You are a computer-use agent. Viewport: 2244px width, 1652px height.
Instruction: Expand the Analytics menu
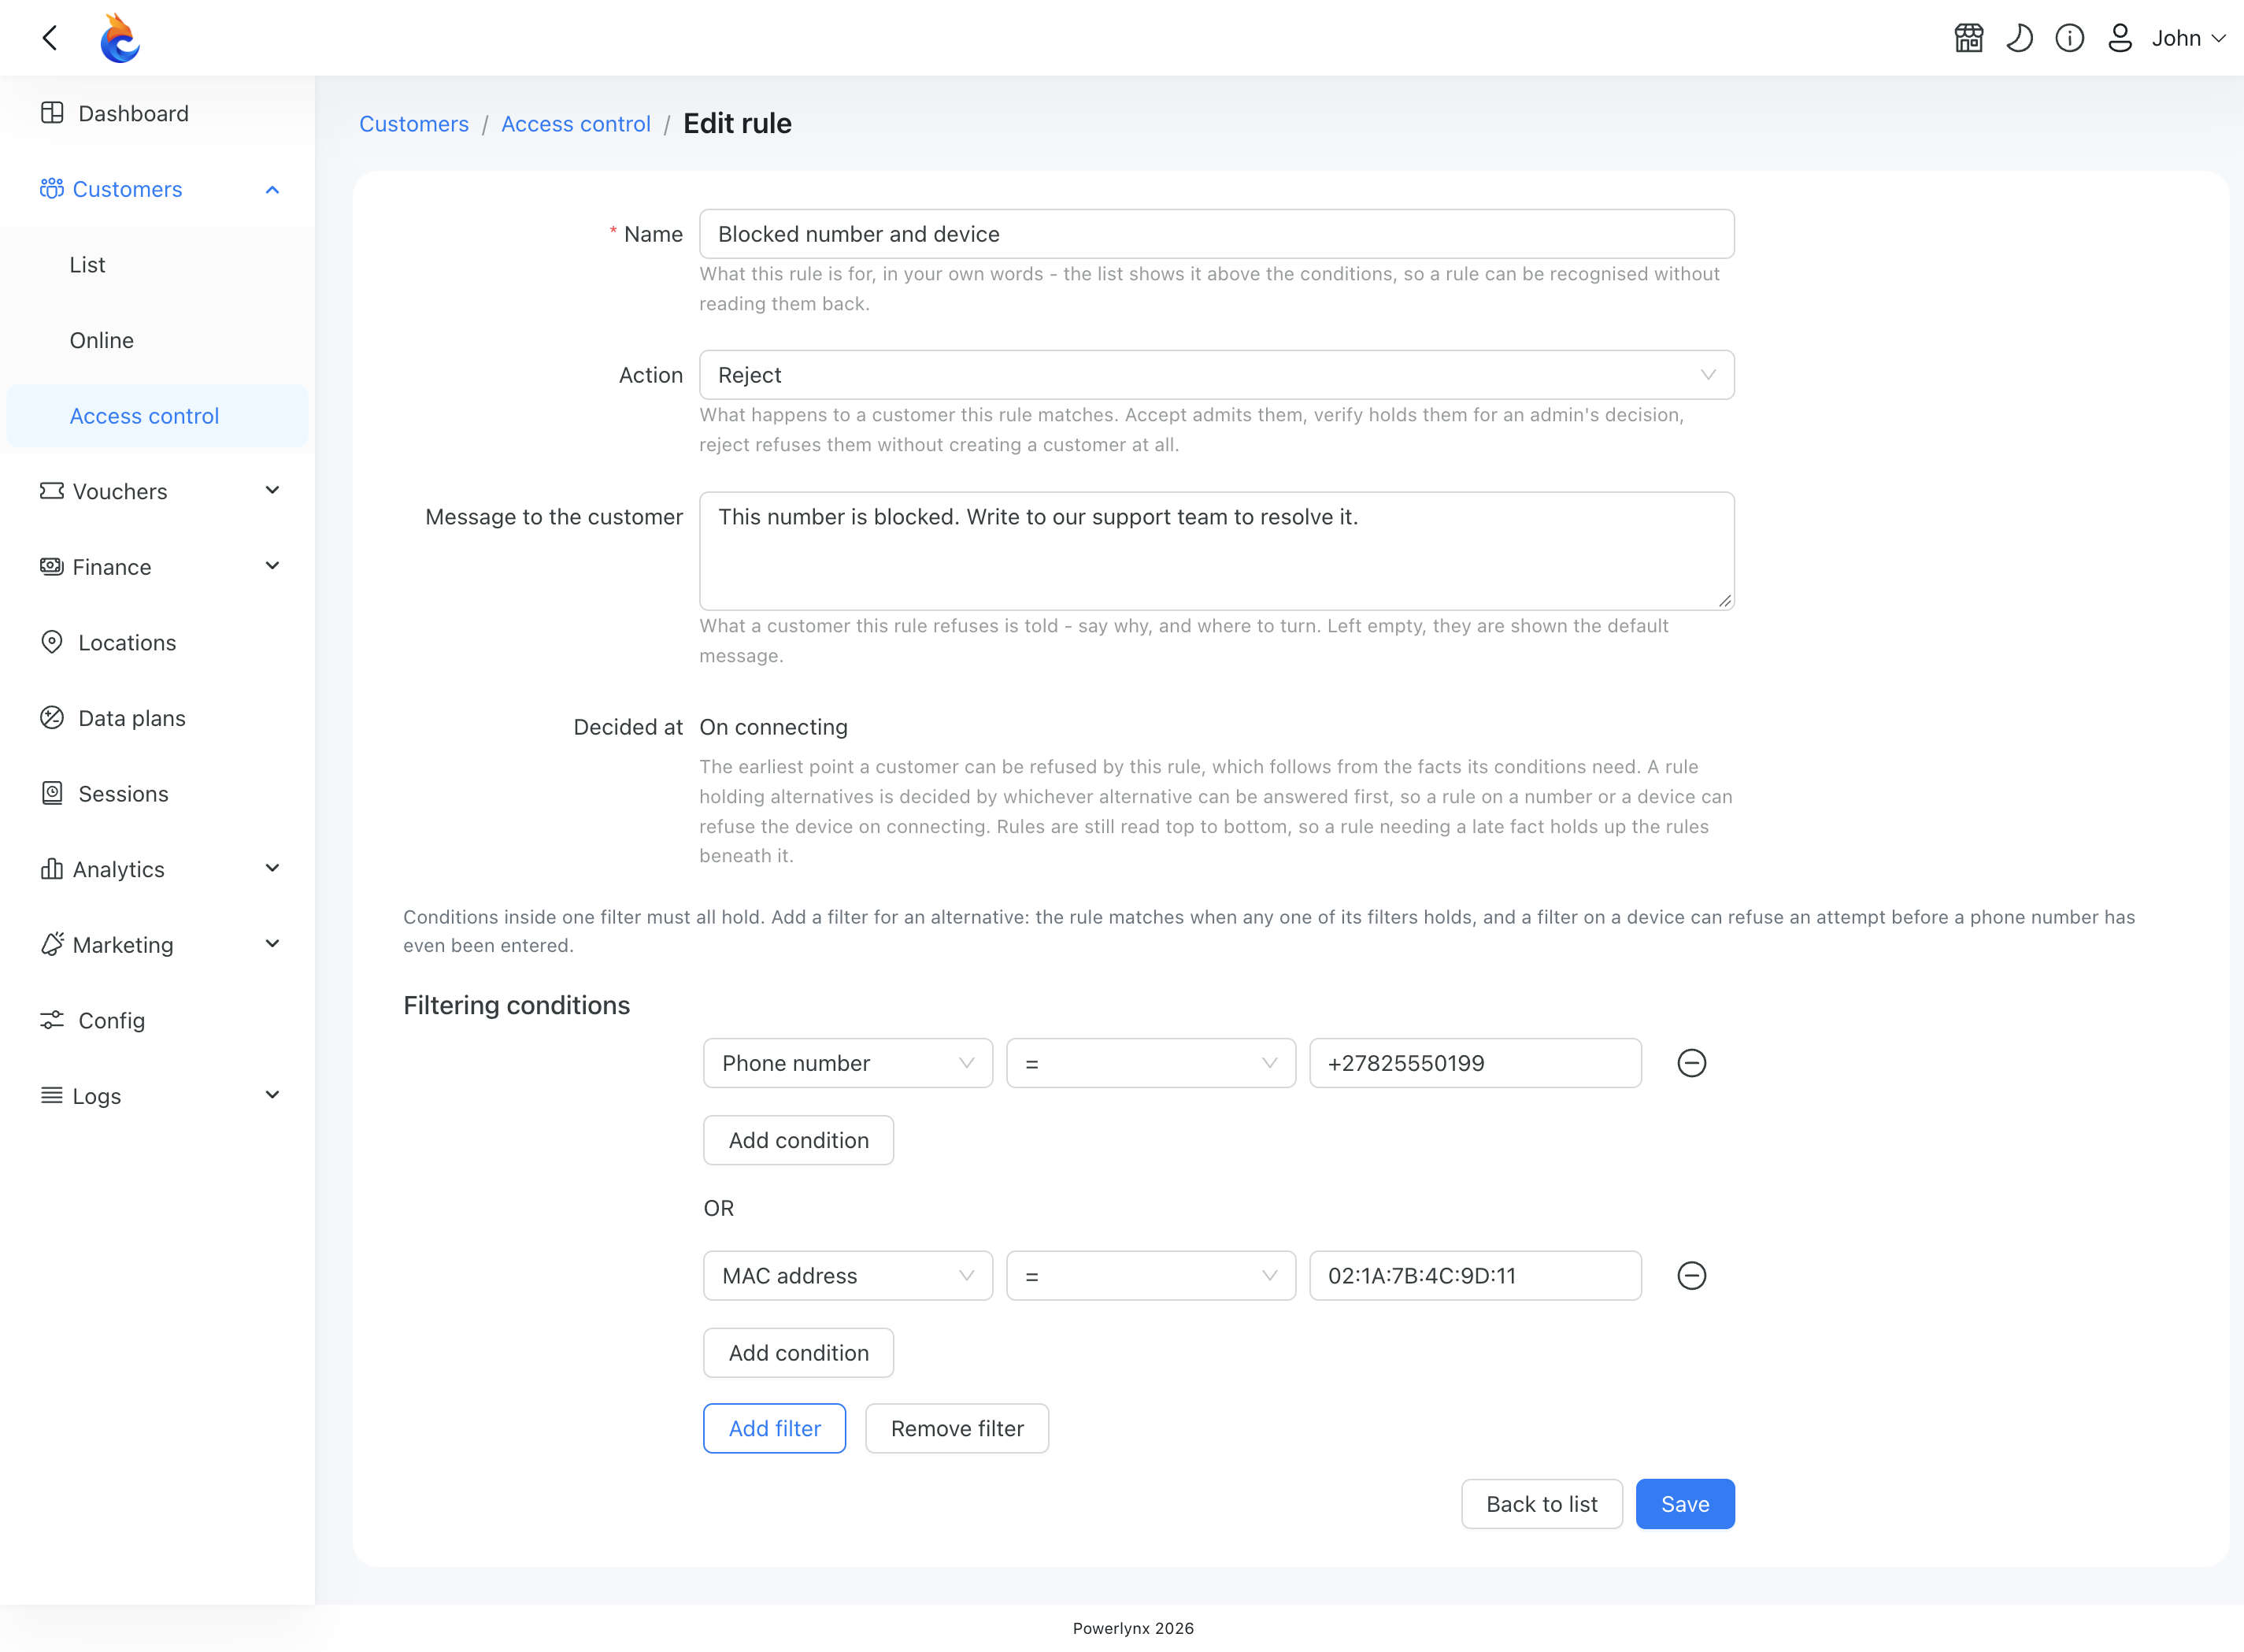click(157, 869)
